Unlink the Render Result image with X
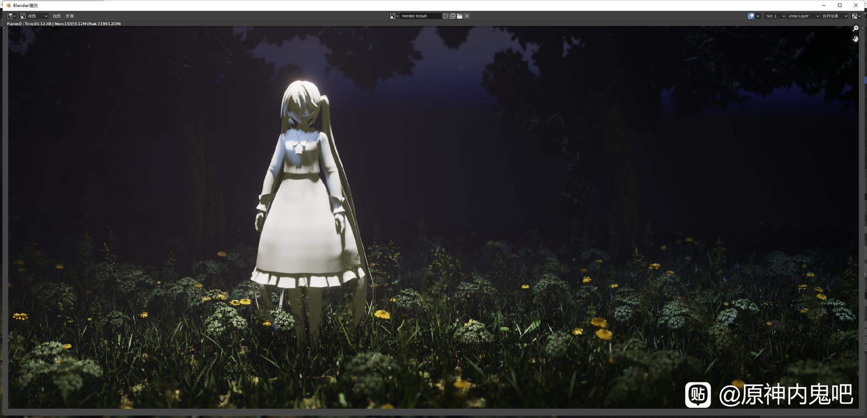The image size is (867, 418). 467,16
